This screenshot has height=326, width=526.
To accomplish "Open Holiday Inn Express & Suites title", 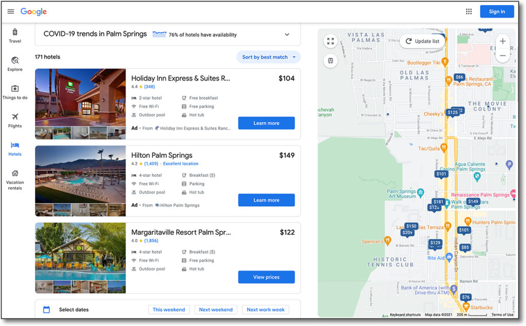I will point(180,78).
